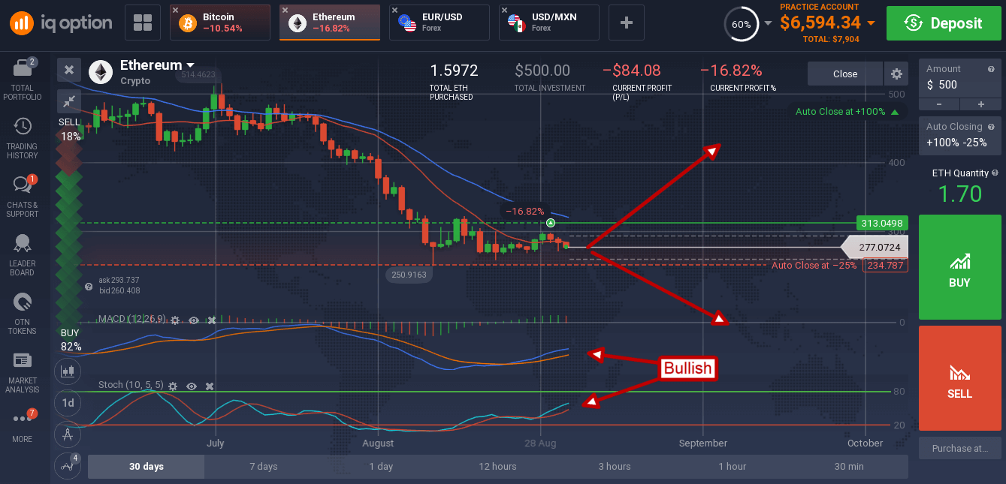Image resolution: width=1006 pixels, height=484 pixels.
Task: Open the More menu in the sidebar
Action: (x=23, y=424)
